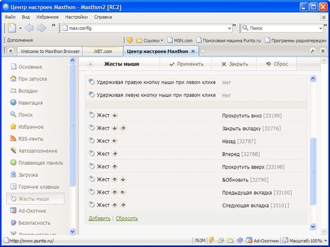Open the Плавающая панель settings section
Screen dimensions: 330x247
click(37, 163)
